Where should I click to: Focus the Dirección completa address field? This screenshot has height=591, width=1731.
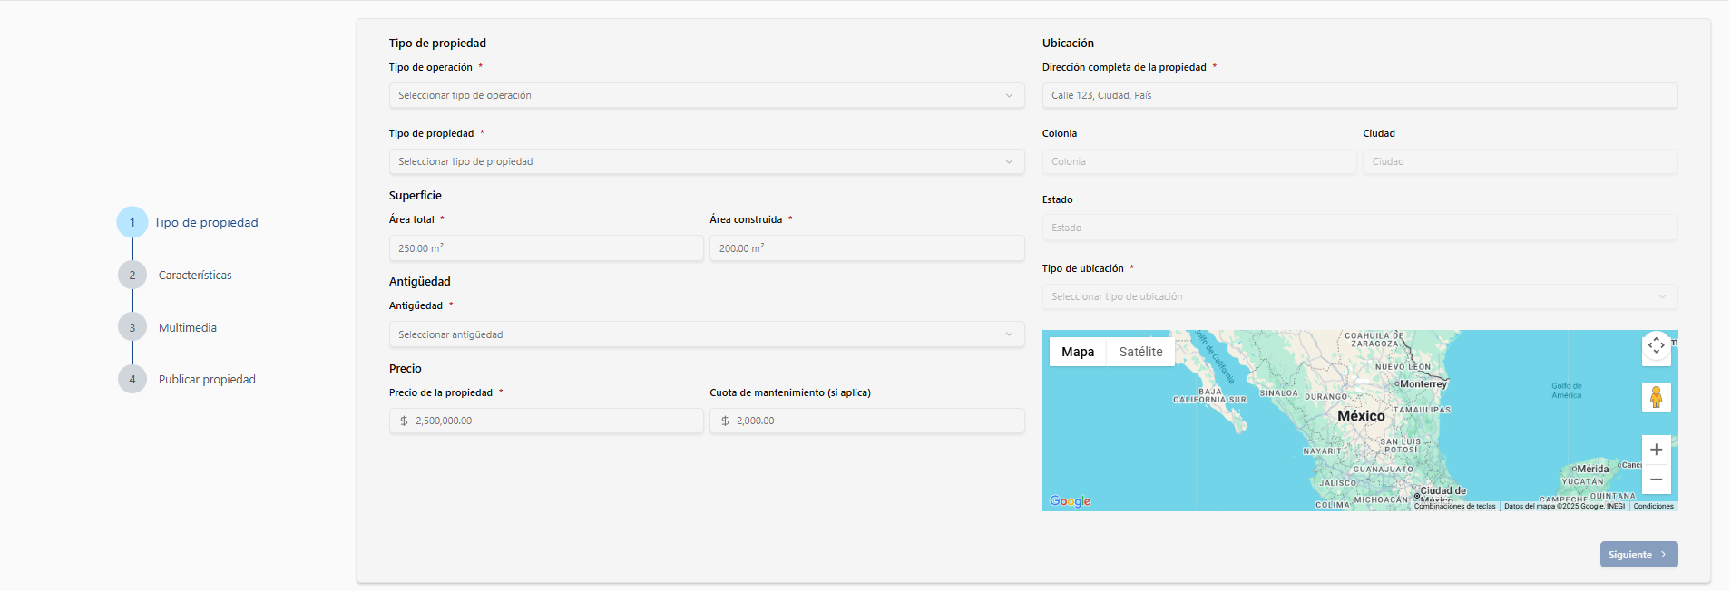[x=1359, y=95]
